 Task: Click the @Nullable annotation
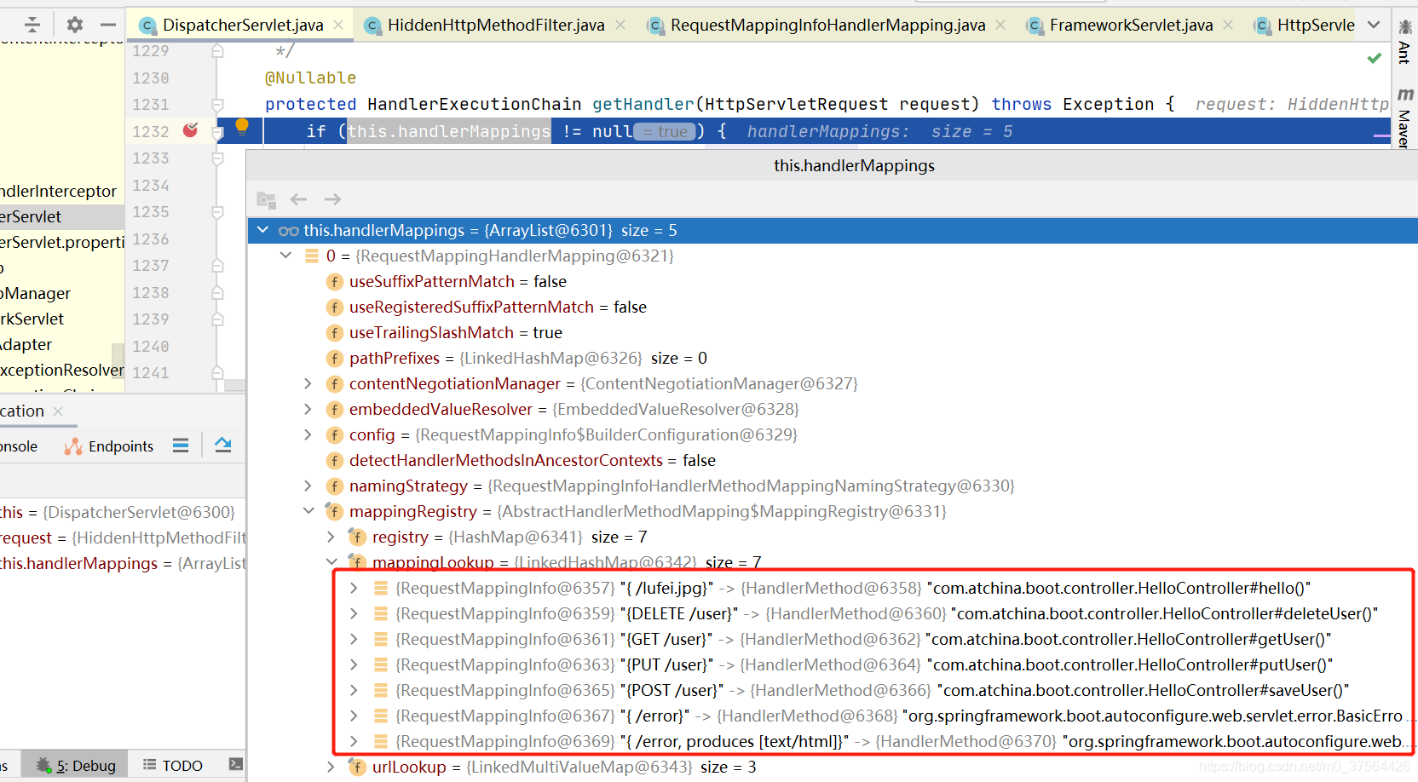310,78
